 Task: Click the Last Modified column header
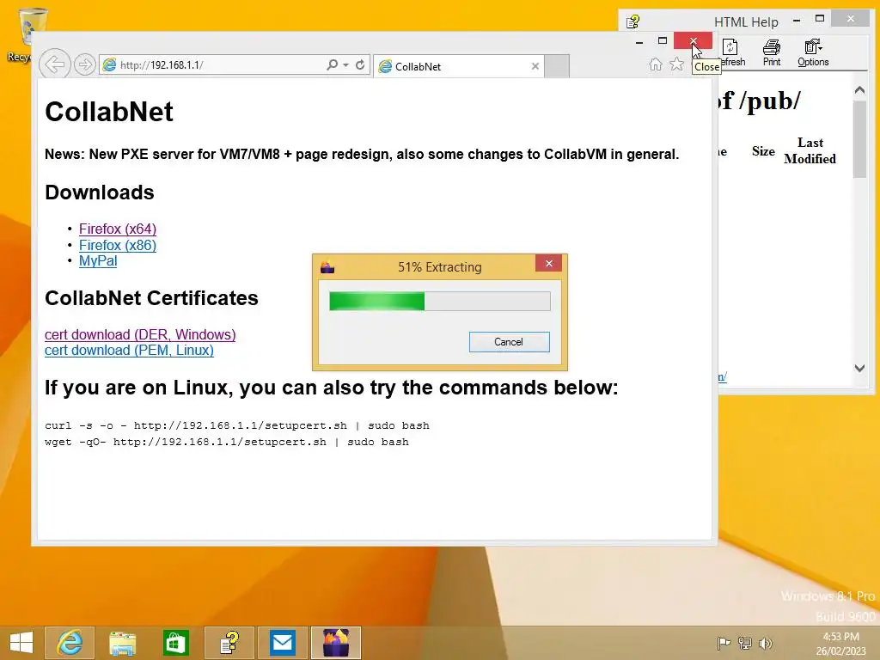810,151
